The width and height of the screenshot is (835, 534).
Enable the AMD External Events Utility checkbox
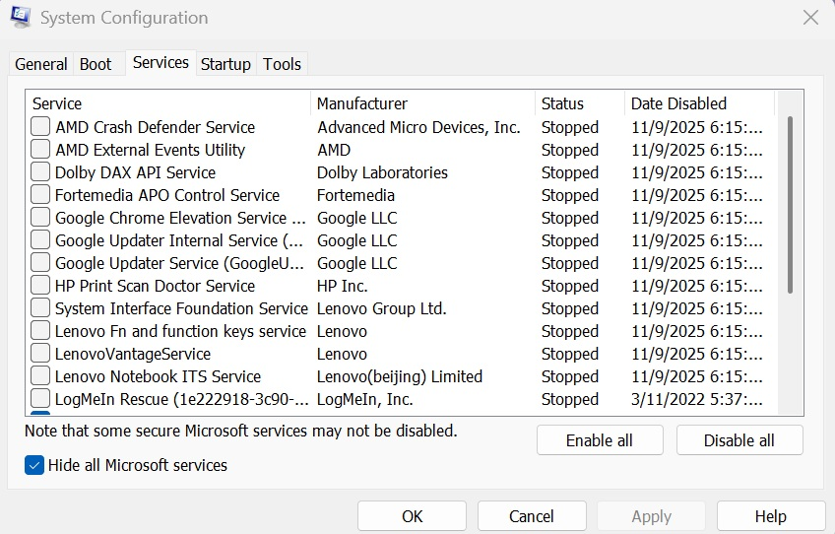40,149
